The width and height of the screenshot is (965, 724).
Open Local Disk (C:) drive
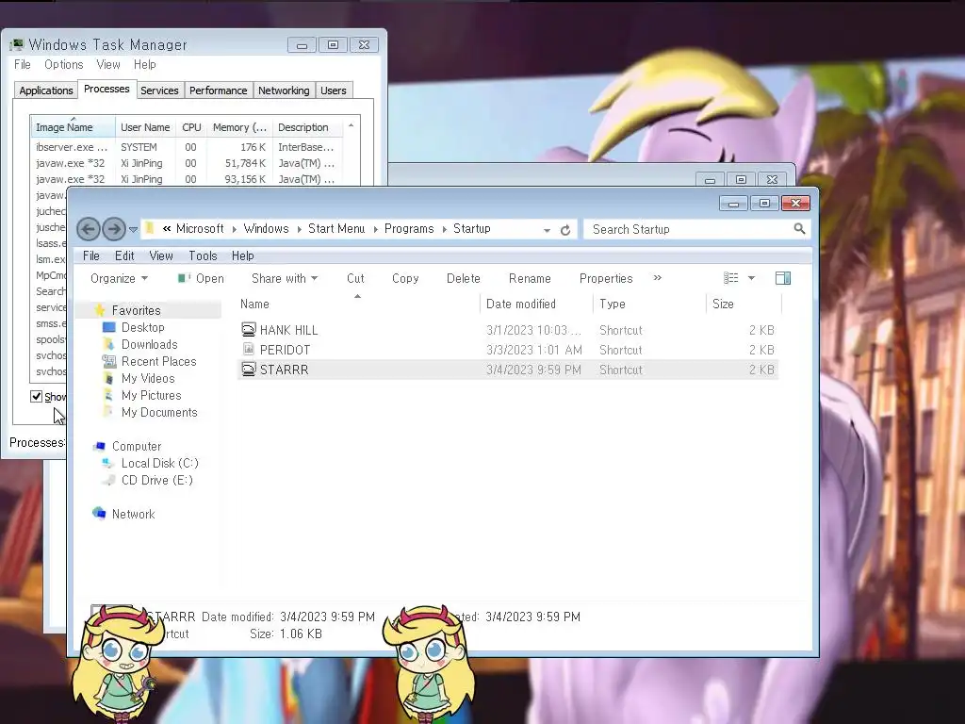tap(159, 463)
